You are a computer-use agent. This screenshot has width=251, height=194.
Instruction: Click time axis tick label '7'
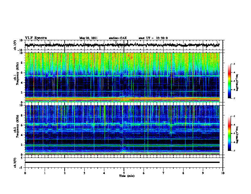click(163, 173)
